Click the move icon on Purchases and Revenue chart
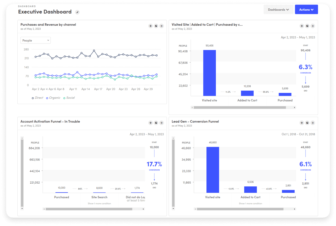This screenshot has width=336, height=226. 150,26
